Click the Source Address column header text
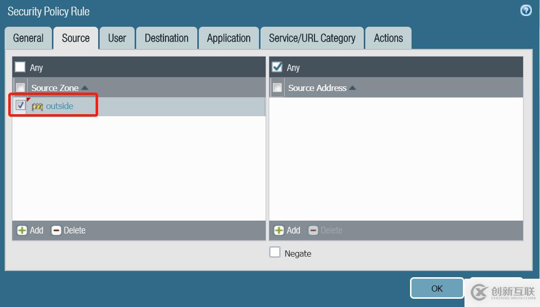 [317, 88]
